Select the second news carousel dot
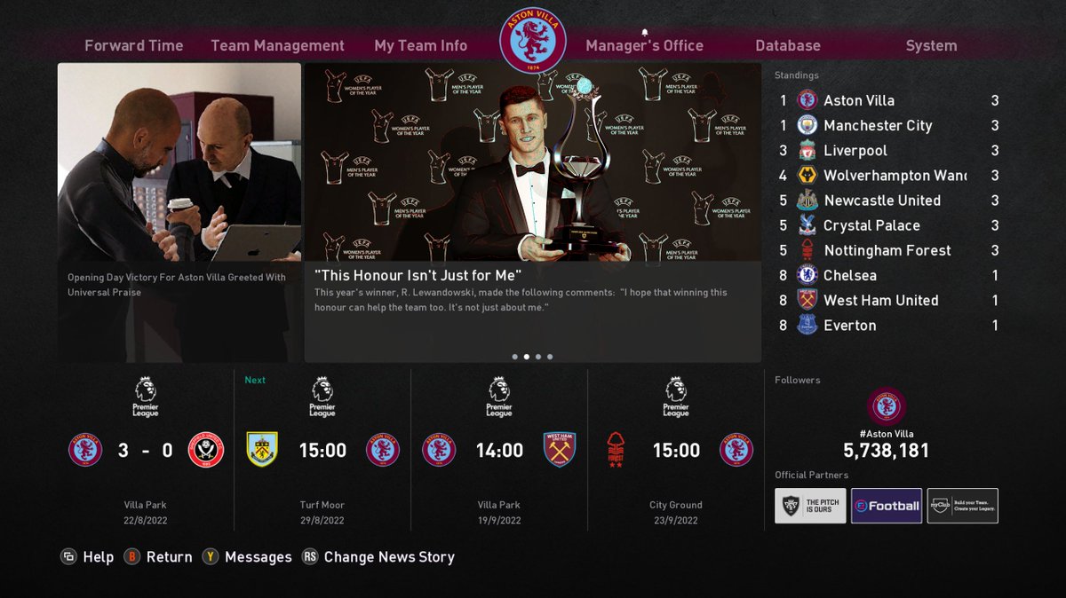 click(x=527, y=357)
